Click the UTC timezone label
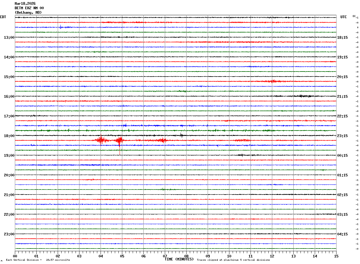 [x=344, y=17]
